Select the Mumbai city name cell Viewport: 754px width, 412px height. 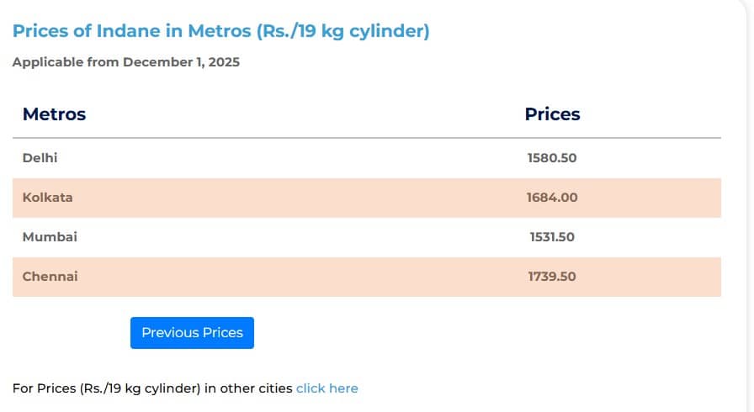pos(50,237)
